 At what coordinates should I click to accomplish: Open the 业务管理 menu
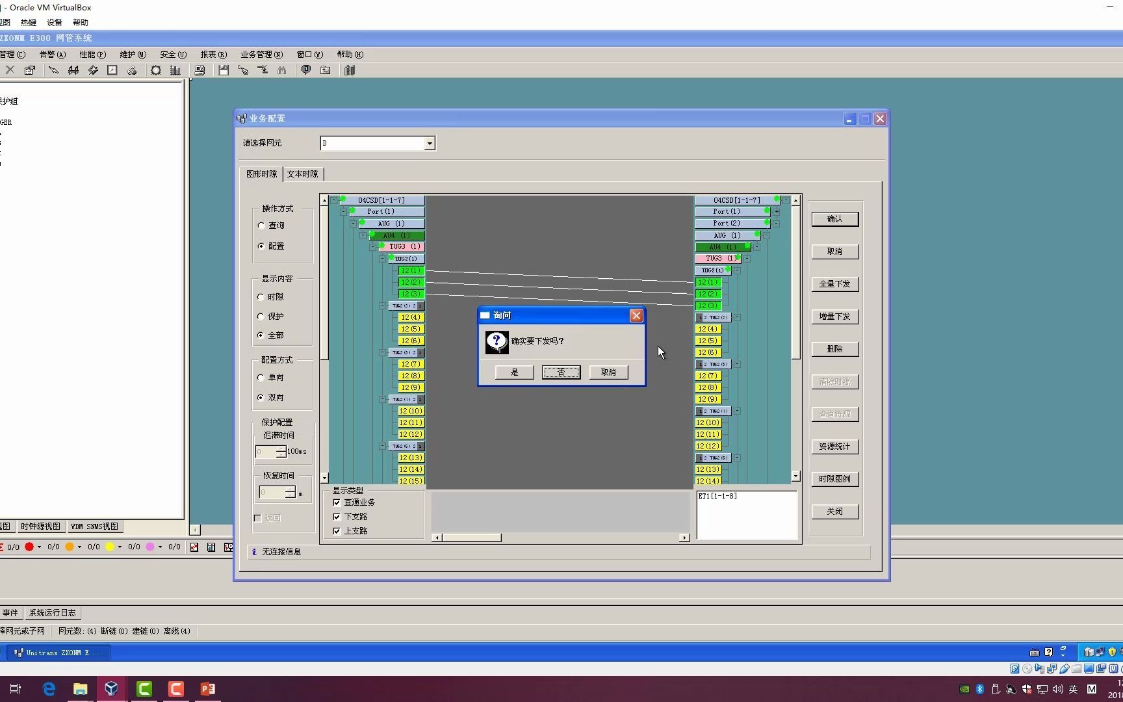(261, 55)
